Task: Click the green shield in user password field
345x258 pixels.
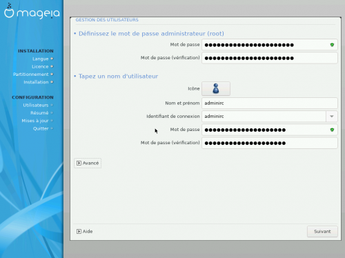Action: pyautogui.click(x=332, y=130)
